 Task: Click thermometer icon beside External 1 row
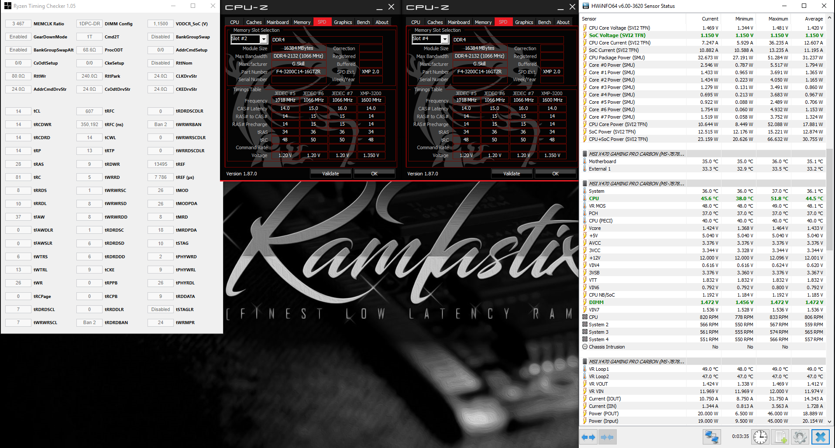(585, 169)
